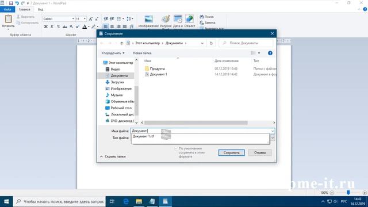The image size is (368, 207).
Task: Toggle underline (Ч) formatting in WordPad ribbon
Action: pyautogui.click(x=58, y=27)
